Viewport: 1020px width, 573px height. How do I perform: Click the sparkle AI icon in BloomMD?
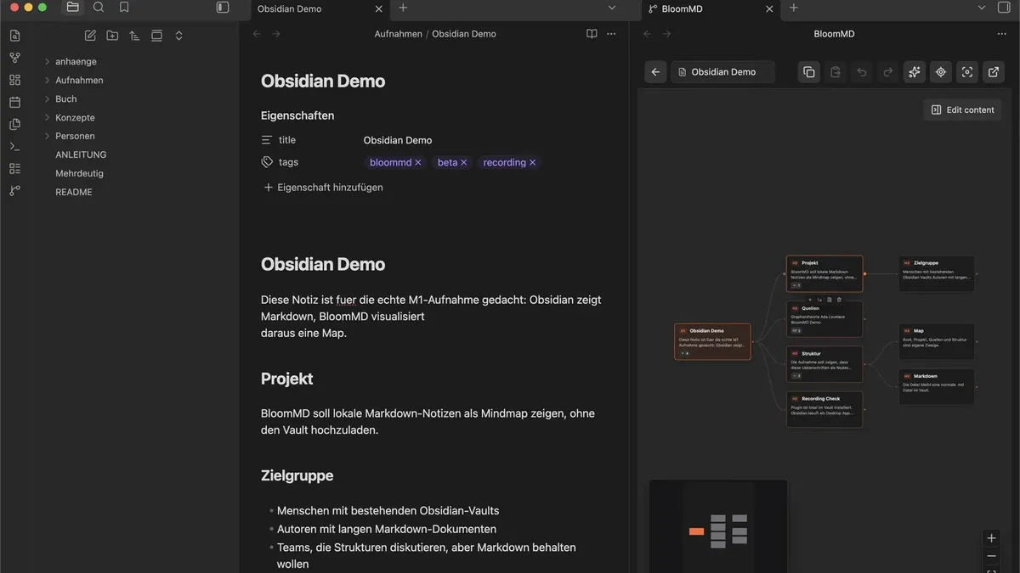coord(915,72)
